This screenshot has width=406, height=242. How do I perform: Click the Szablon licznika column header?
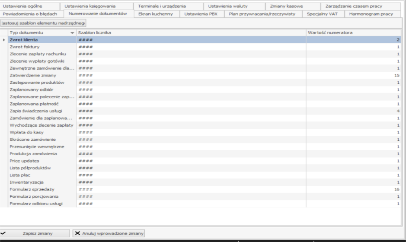coord(190,33)
